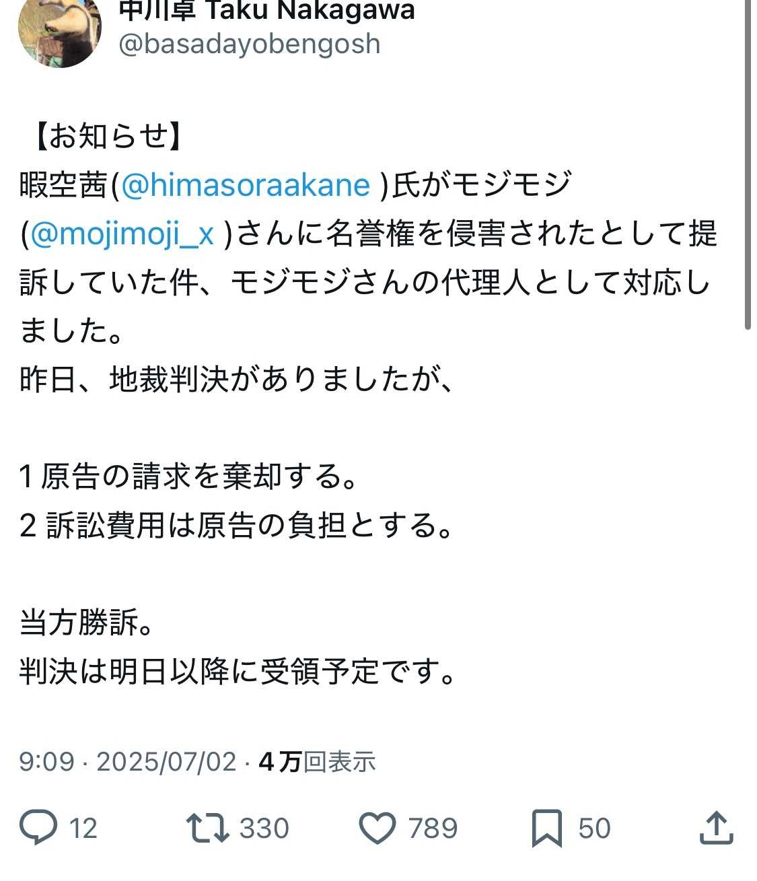
Task: View the 4万回表示 view count analytics
Action: [x=317, y=762]
